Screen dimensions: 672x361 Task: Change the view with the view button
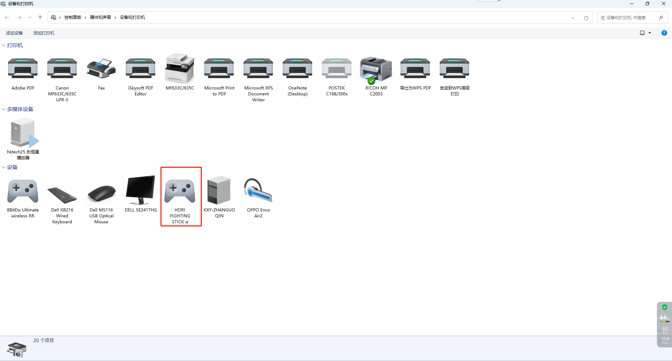pos(642,33)
